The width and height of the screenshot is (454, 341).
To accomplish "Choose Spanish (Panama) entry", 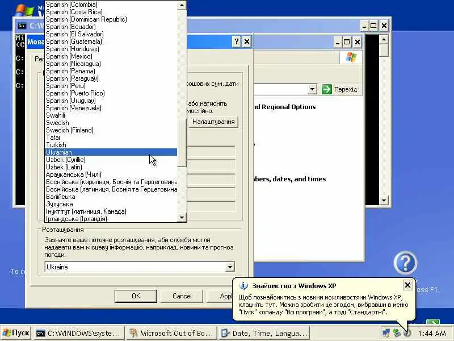I will (111, 71).
